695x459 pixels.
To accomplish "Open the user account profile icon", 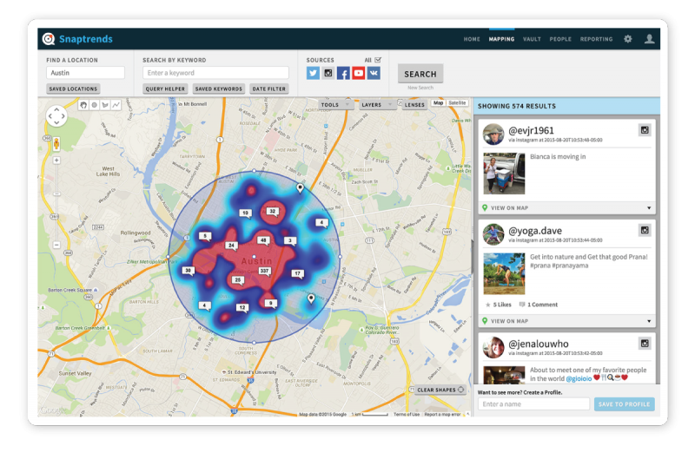I will coord(649,39).
